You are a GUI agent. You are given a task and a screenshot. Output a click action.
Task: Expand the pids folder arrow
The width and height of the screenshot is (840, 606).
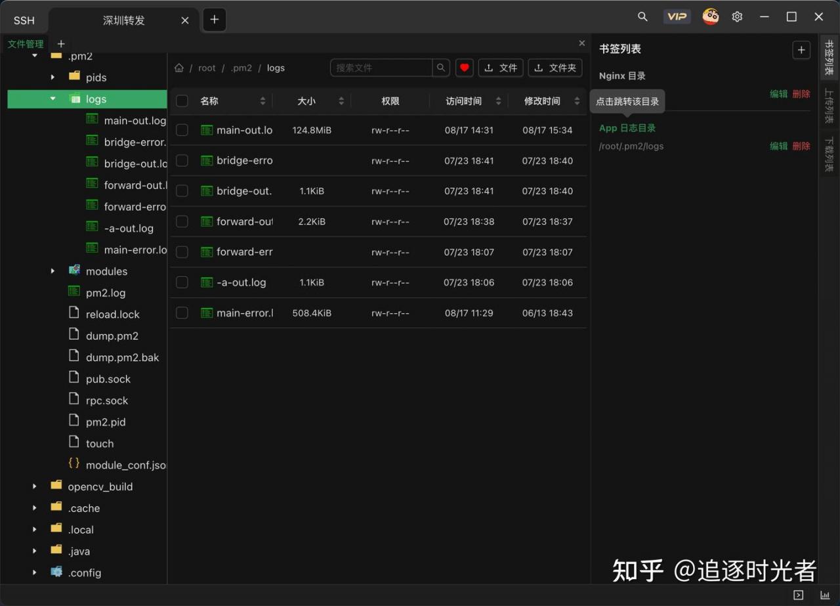click(x=52, y=77)
